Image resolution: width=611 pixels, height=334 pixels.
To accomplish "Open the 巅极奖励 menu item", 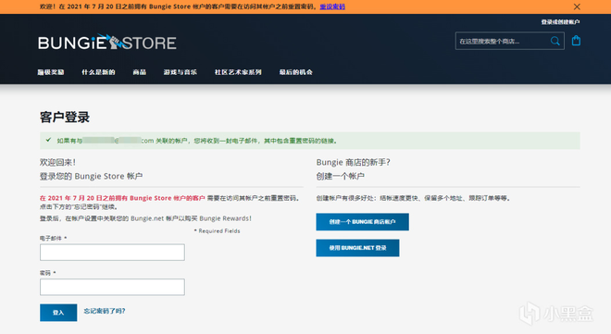I will pos(51,72).
